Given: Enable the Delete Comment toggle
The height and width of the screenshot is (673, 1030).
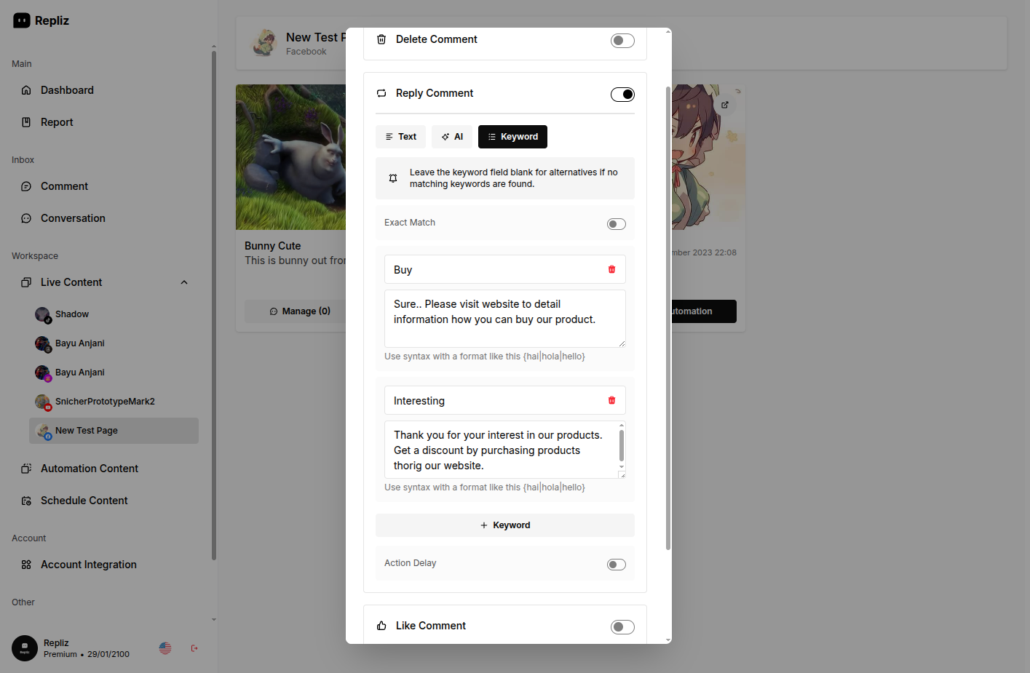Looking at the screenshot, I should [x=622, y=41].
